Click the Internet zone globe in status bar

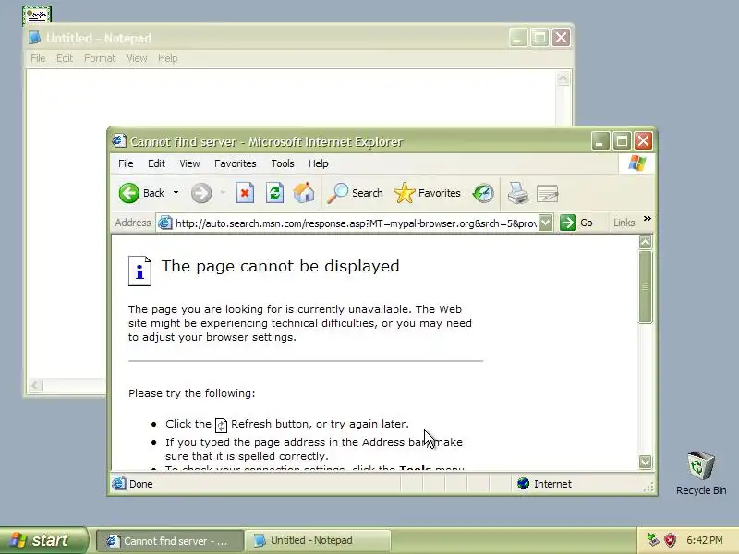523,483
